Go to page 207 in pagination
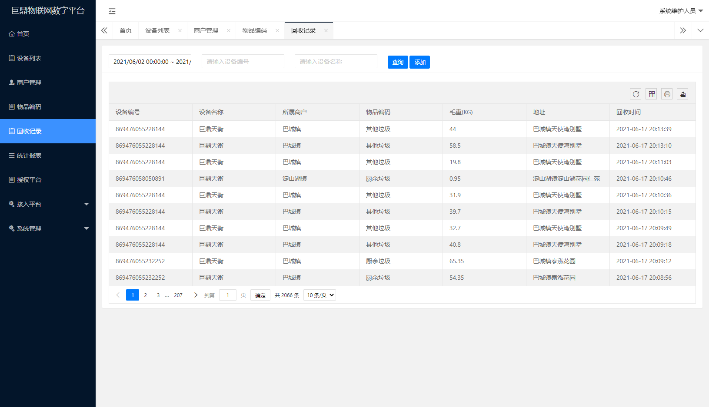709x407 pixels. point(178,295)
